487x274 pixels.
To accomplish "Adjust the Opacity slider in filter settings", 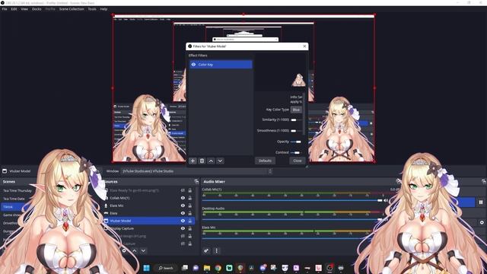I will pyautogui.click(x=296, y=142).
